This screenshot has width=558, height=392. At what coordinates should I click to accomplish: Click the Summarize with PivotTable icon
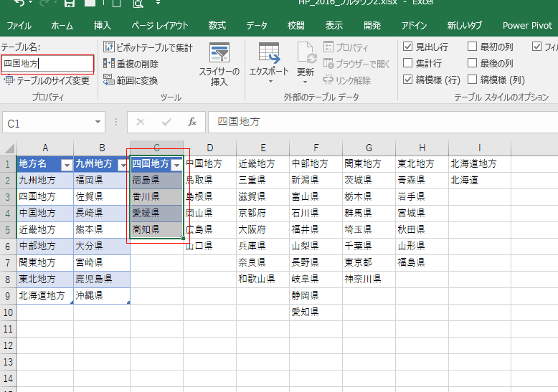109,47
